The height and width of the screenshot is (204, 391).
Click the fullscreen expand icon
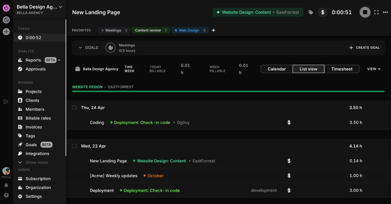pyautogui.click(x=376, y=12)
